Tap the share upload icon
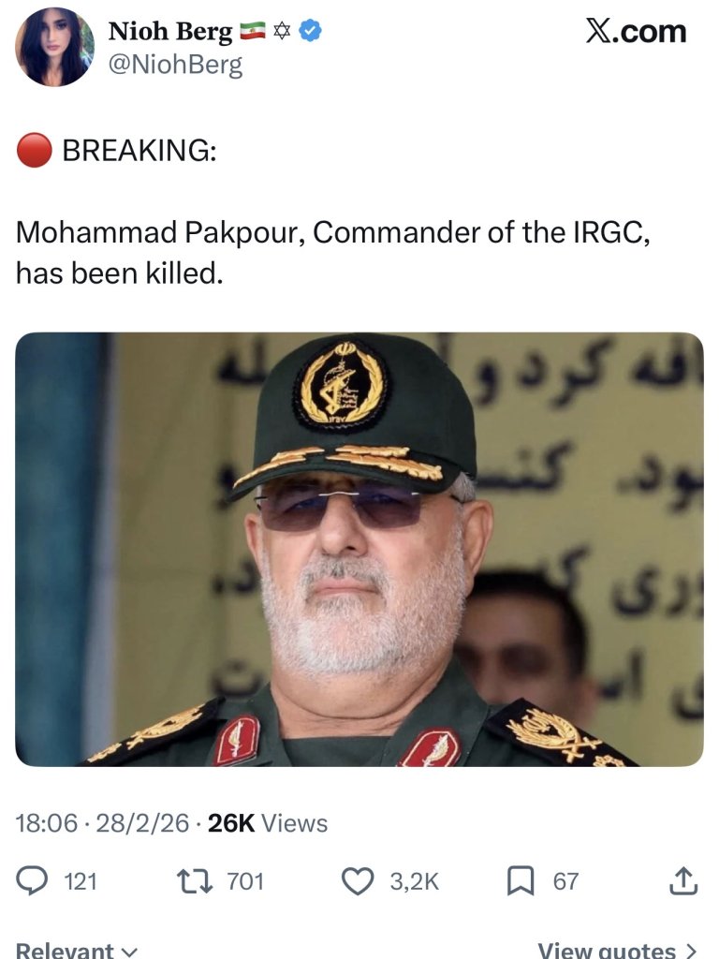The image size is (719, 959). click(682, 880)
